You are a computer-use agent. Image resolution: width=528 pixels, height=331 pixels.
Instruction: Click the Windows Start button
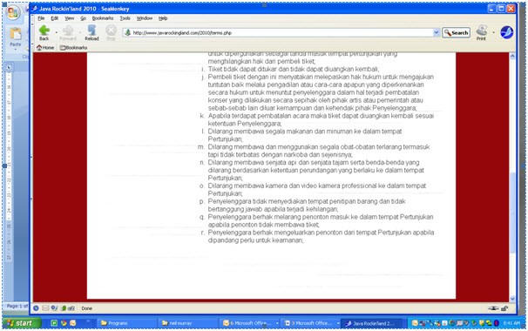22,323
